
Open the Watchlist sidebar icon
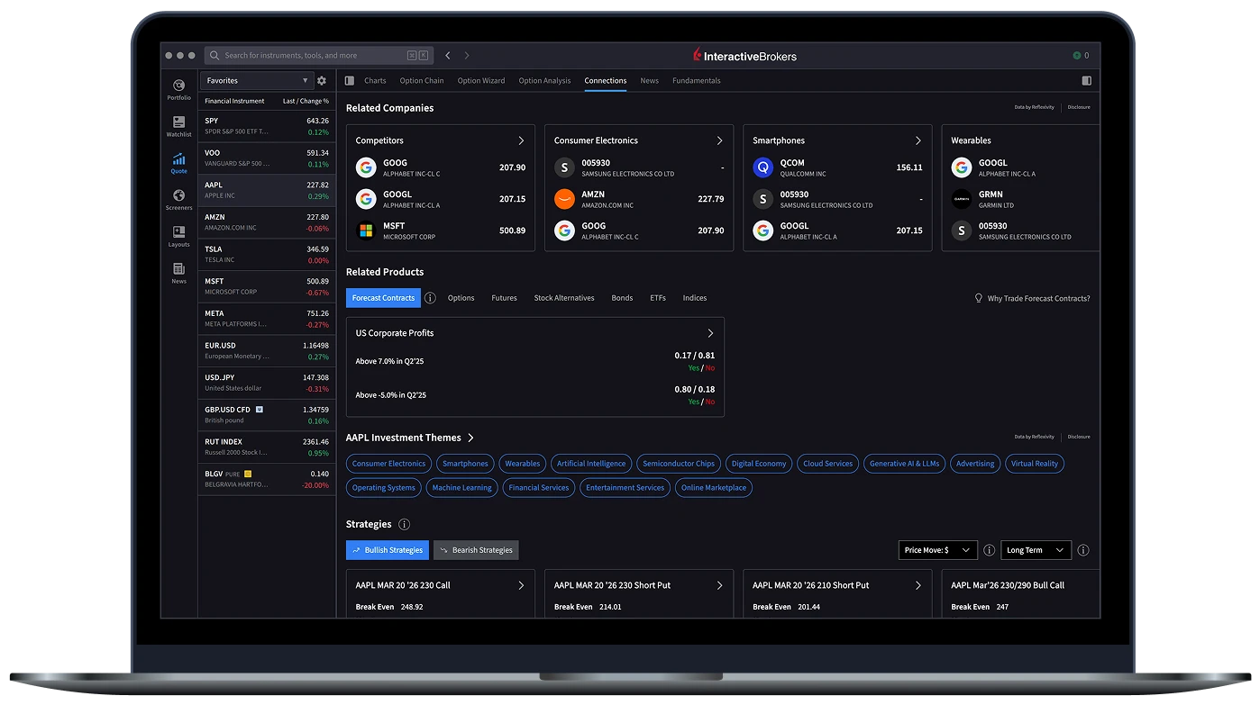click(x=179, y=126)
